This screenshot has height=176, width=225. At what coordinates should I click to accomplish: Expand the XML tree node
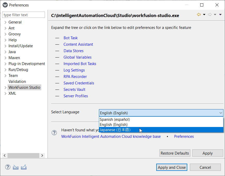pyautogui.click(x=5, y=93)
